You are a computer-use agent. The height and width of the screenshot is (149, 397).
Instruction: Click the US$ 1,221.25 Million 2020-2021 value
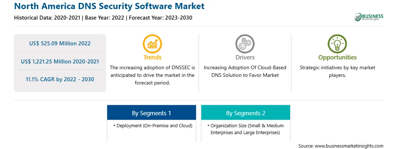click(x=60, y=61)
